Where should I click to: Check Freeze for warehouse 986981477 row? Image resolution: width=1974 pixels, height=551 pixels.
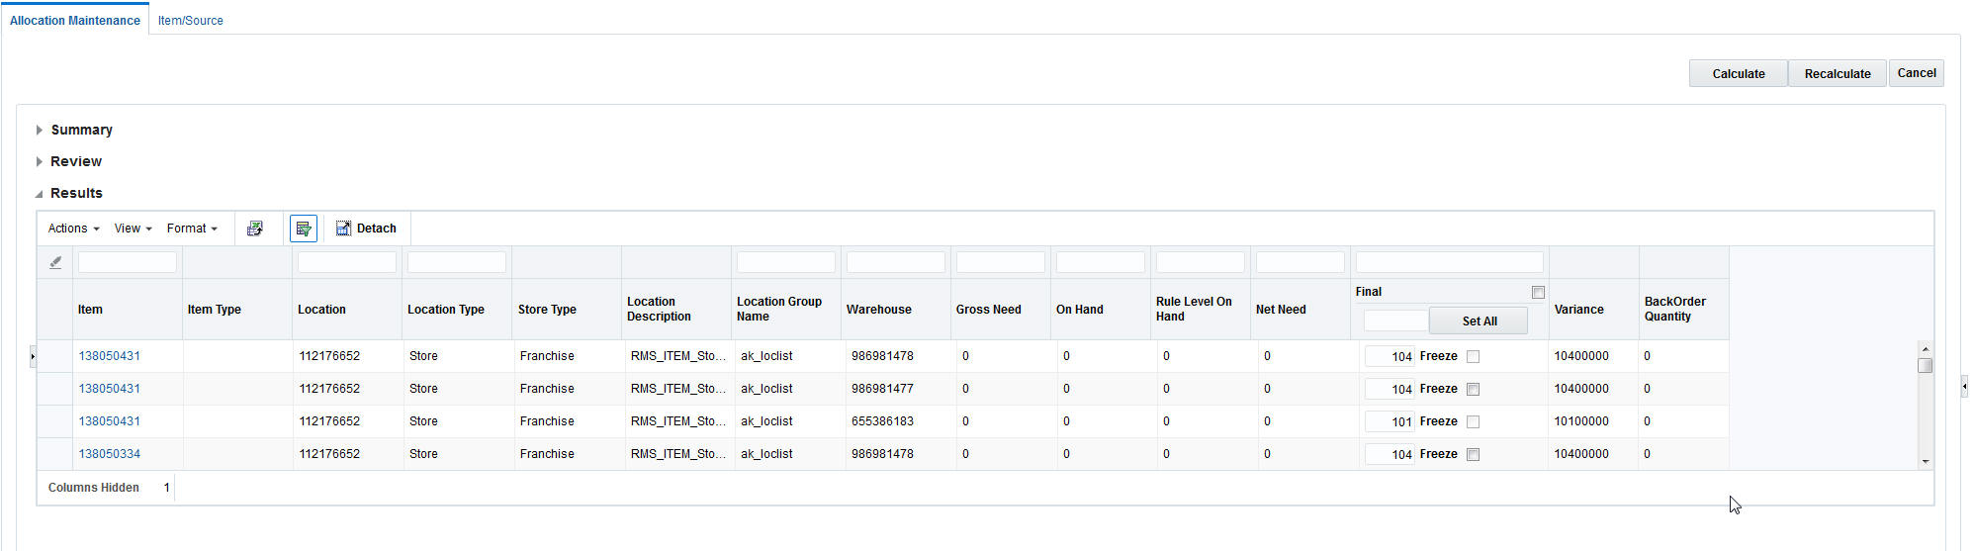click(1473, 389)
